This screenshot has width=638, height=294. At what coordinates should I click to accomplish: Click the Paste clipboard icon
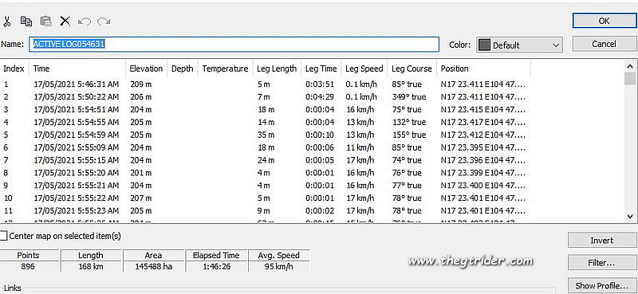(x=45, y=22)
